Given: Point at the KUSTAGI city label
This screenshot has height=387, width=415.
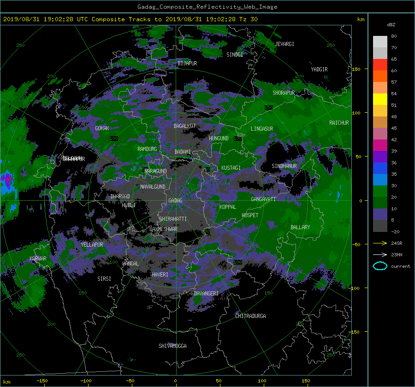Looking at the screenshot, I should 231,168.
